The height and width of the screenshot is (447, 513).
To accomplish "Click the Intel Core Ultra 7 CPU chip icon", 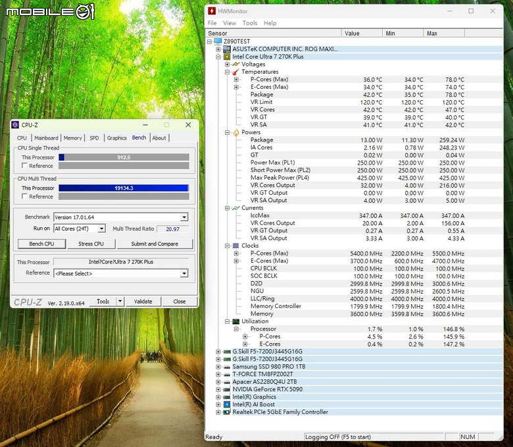I will (x=227, y=57).
